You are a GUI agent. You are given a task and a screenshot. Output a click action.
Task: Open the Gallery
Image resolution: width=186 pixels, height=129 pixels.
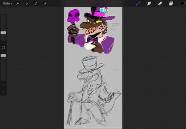click(7, 3)
